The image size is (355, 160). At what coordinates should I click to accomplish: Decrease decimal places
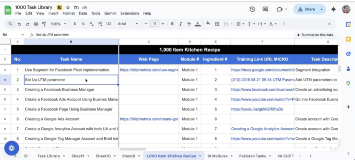tap(91, 24)
